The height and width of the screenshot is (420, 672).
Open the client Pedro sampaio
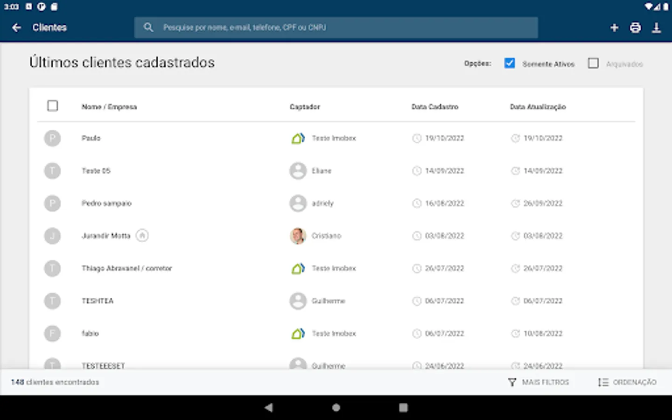(106, 203)
